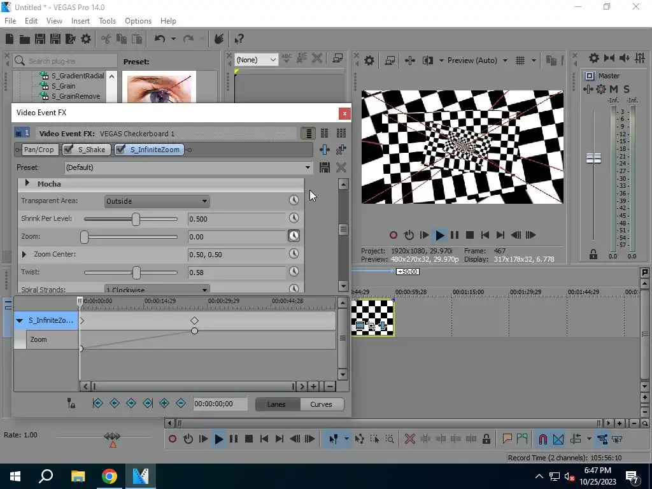652x489 pixels.
Task: Disable the S_InfiniteZoom effect checkbox
Action: pyautogui.click(x=120, y=150)
